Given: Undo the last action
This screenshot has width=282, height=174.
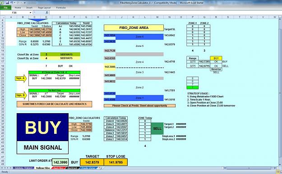Looking at the screenshot, I should point(12,3).
